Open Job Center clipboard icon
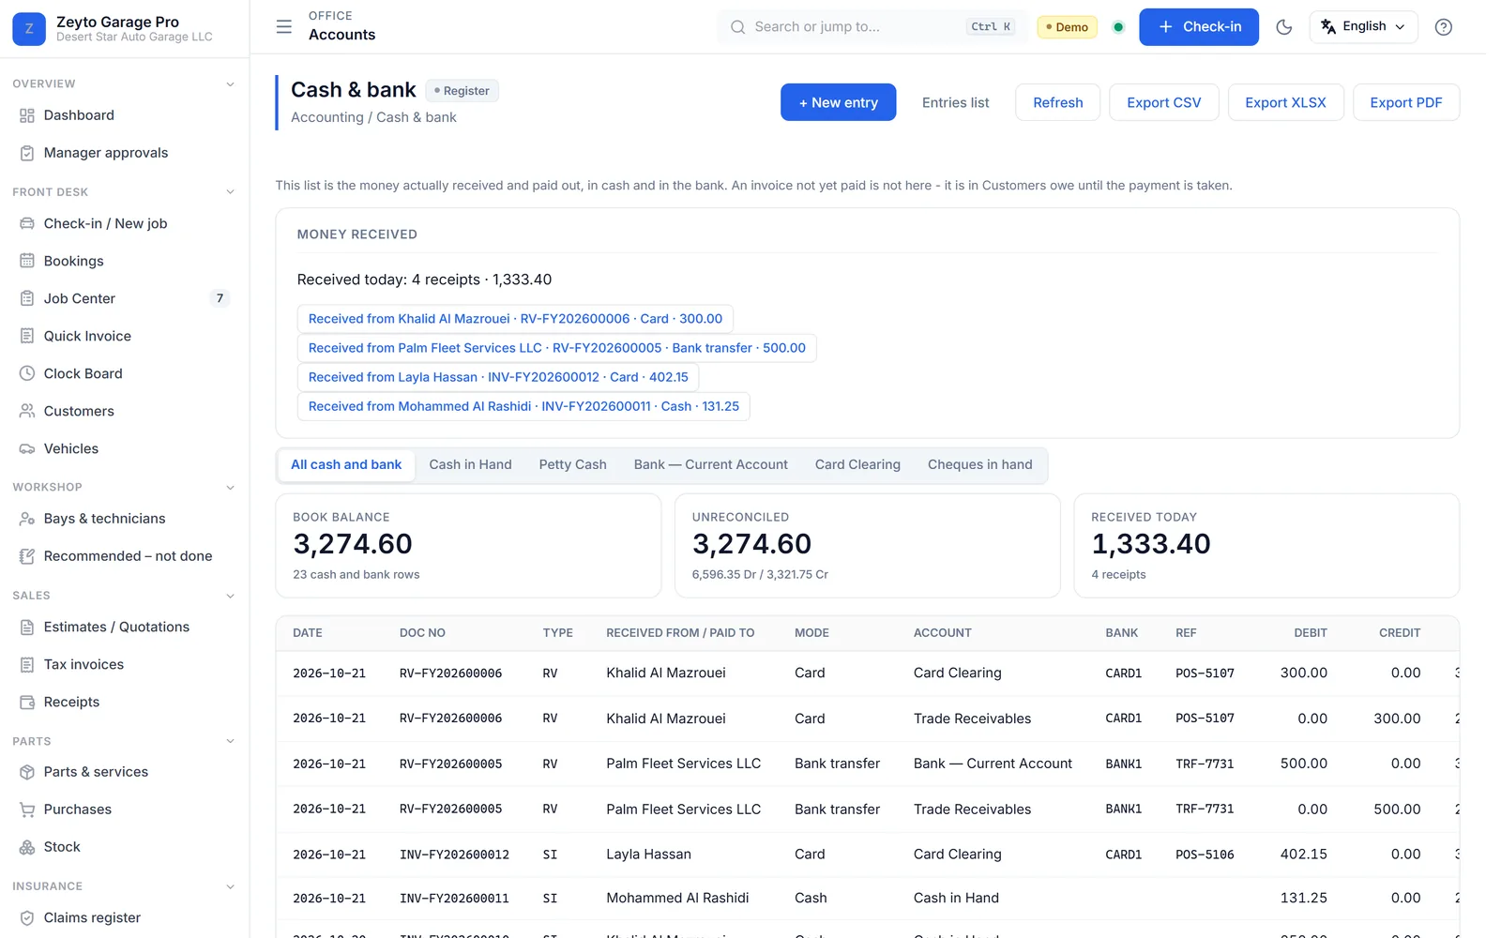1501x938 pixels. coord(27,298)
